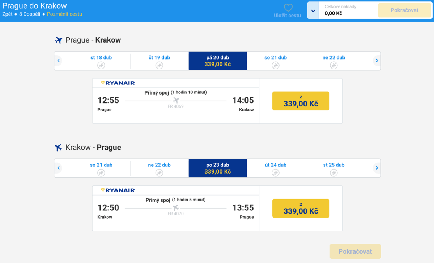
Task: Click the top Pokračovat button
Action: [404, 10]
